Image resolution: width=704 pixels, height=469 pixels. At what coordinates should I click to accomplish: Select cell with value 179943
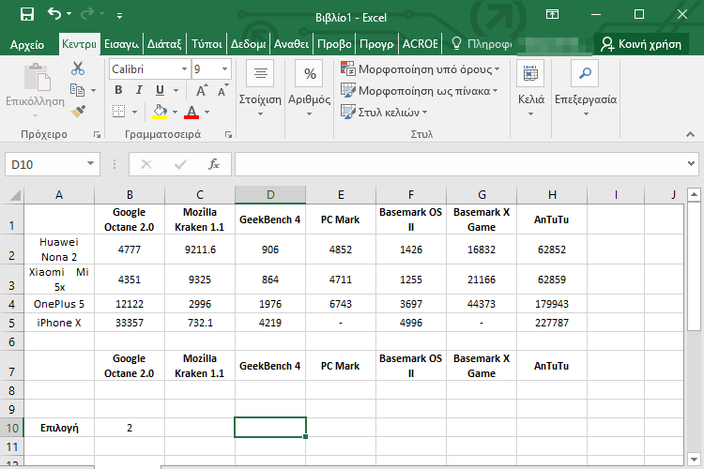[552, 304]
